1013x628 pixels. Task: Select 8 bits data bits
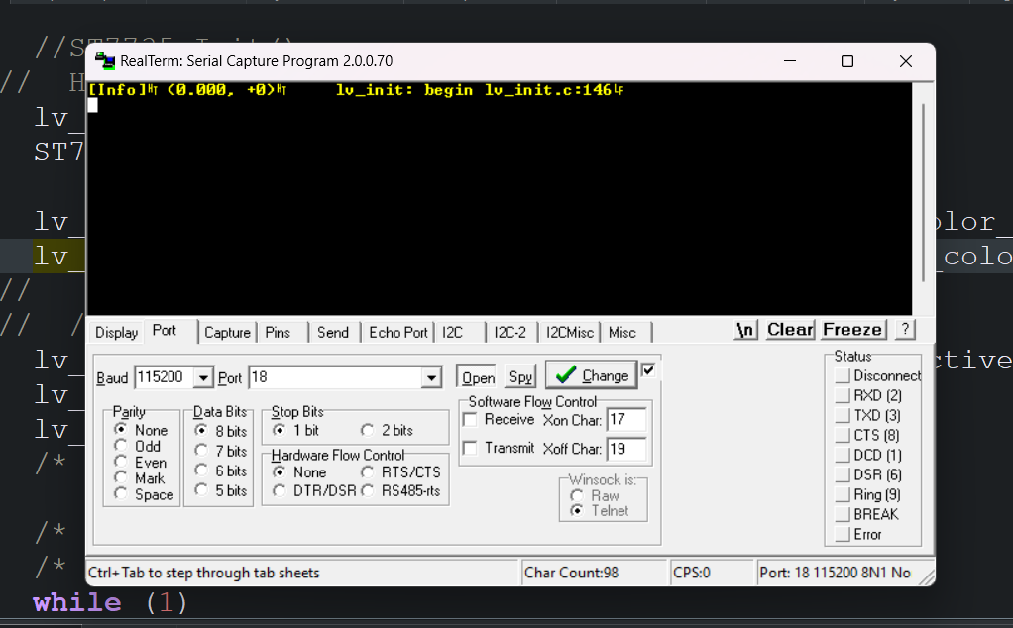point(201,431)
